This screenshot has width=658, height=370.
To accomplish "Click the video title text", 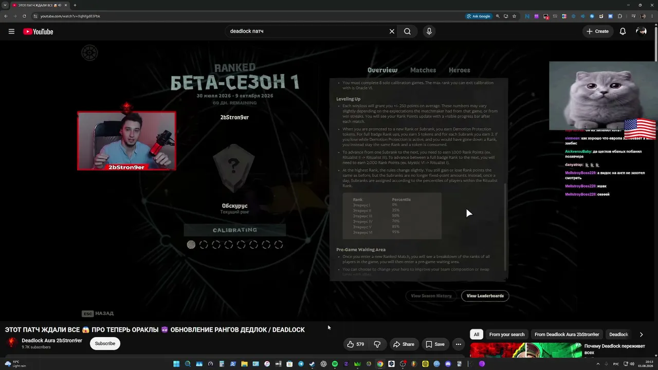I will 155,330.
